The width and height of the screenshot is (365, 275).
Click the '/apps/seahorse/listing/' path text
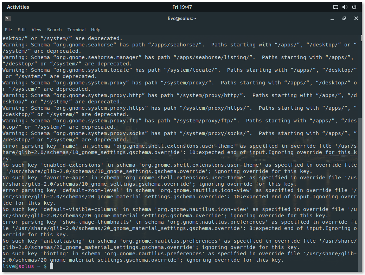(x=214, y=57)
